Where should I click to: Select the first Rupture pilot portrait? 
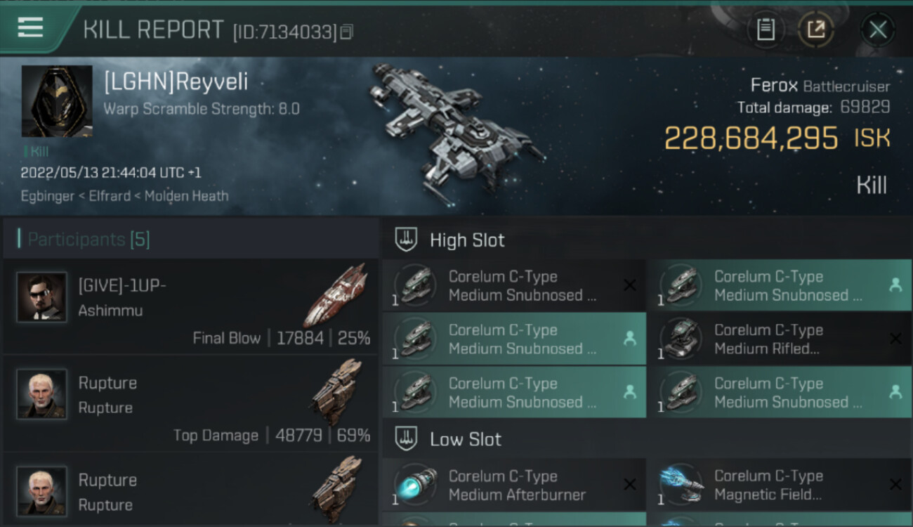tap(42, 394)
